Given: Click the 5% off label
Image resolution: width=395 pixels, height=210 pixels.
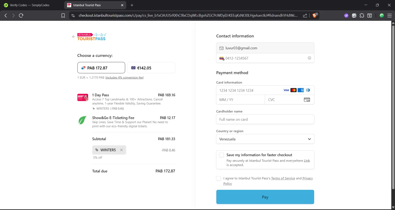Looking at the screenshot, I should click(x=98, y=158).
